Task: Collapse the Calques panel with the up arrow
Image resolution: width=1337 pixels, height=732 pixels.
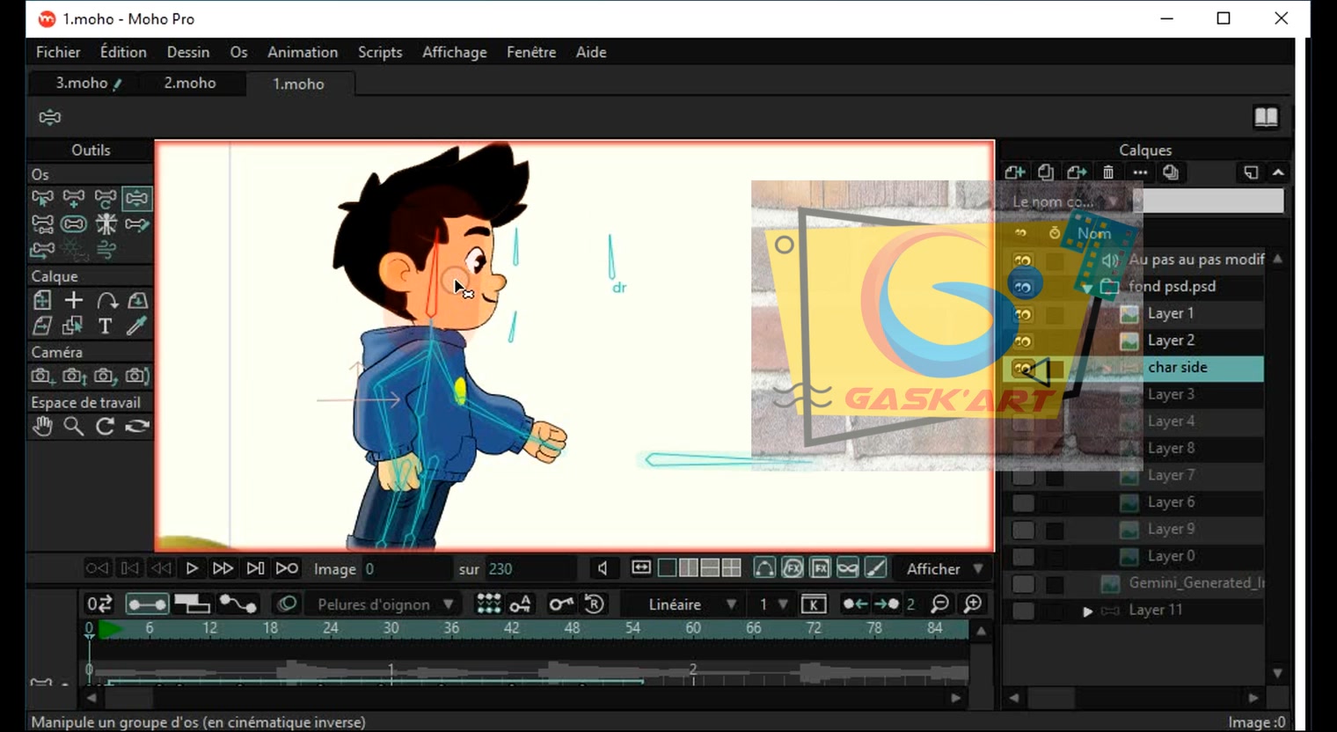Action: pos(1278,172)
